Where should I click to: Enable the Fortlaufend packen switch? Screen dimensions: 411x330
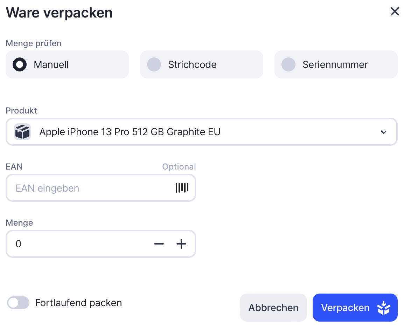click(x=18, y=303)
